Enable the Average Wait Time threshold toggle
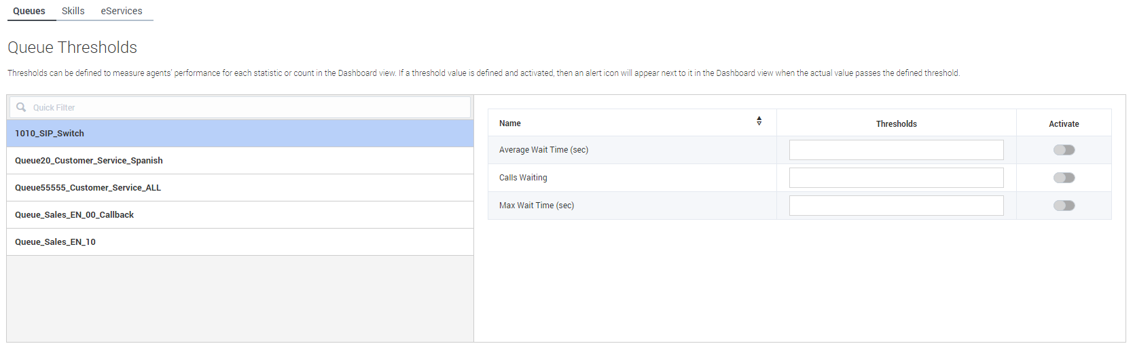 (1064, 150)
